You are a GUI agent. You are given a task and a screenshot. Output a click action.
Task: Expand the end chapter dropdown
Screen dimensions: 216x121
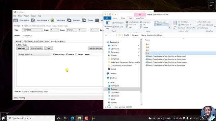click(x=94, y=30)
